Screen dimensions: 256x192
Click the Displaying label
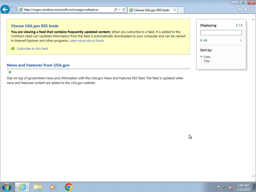(x=208, y=25)
